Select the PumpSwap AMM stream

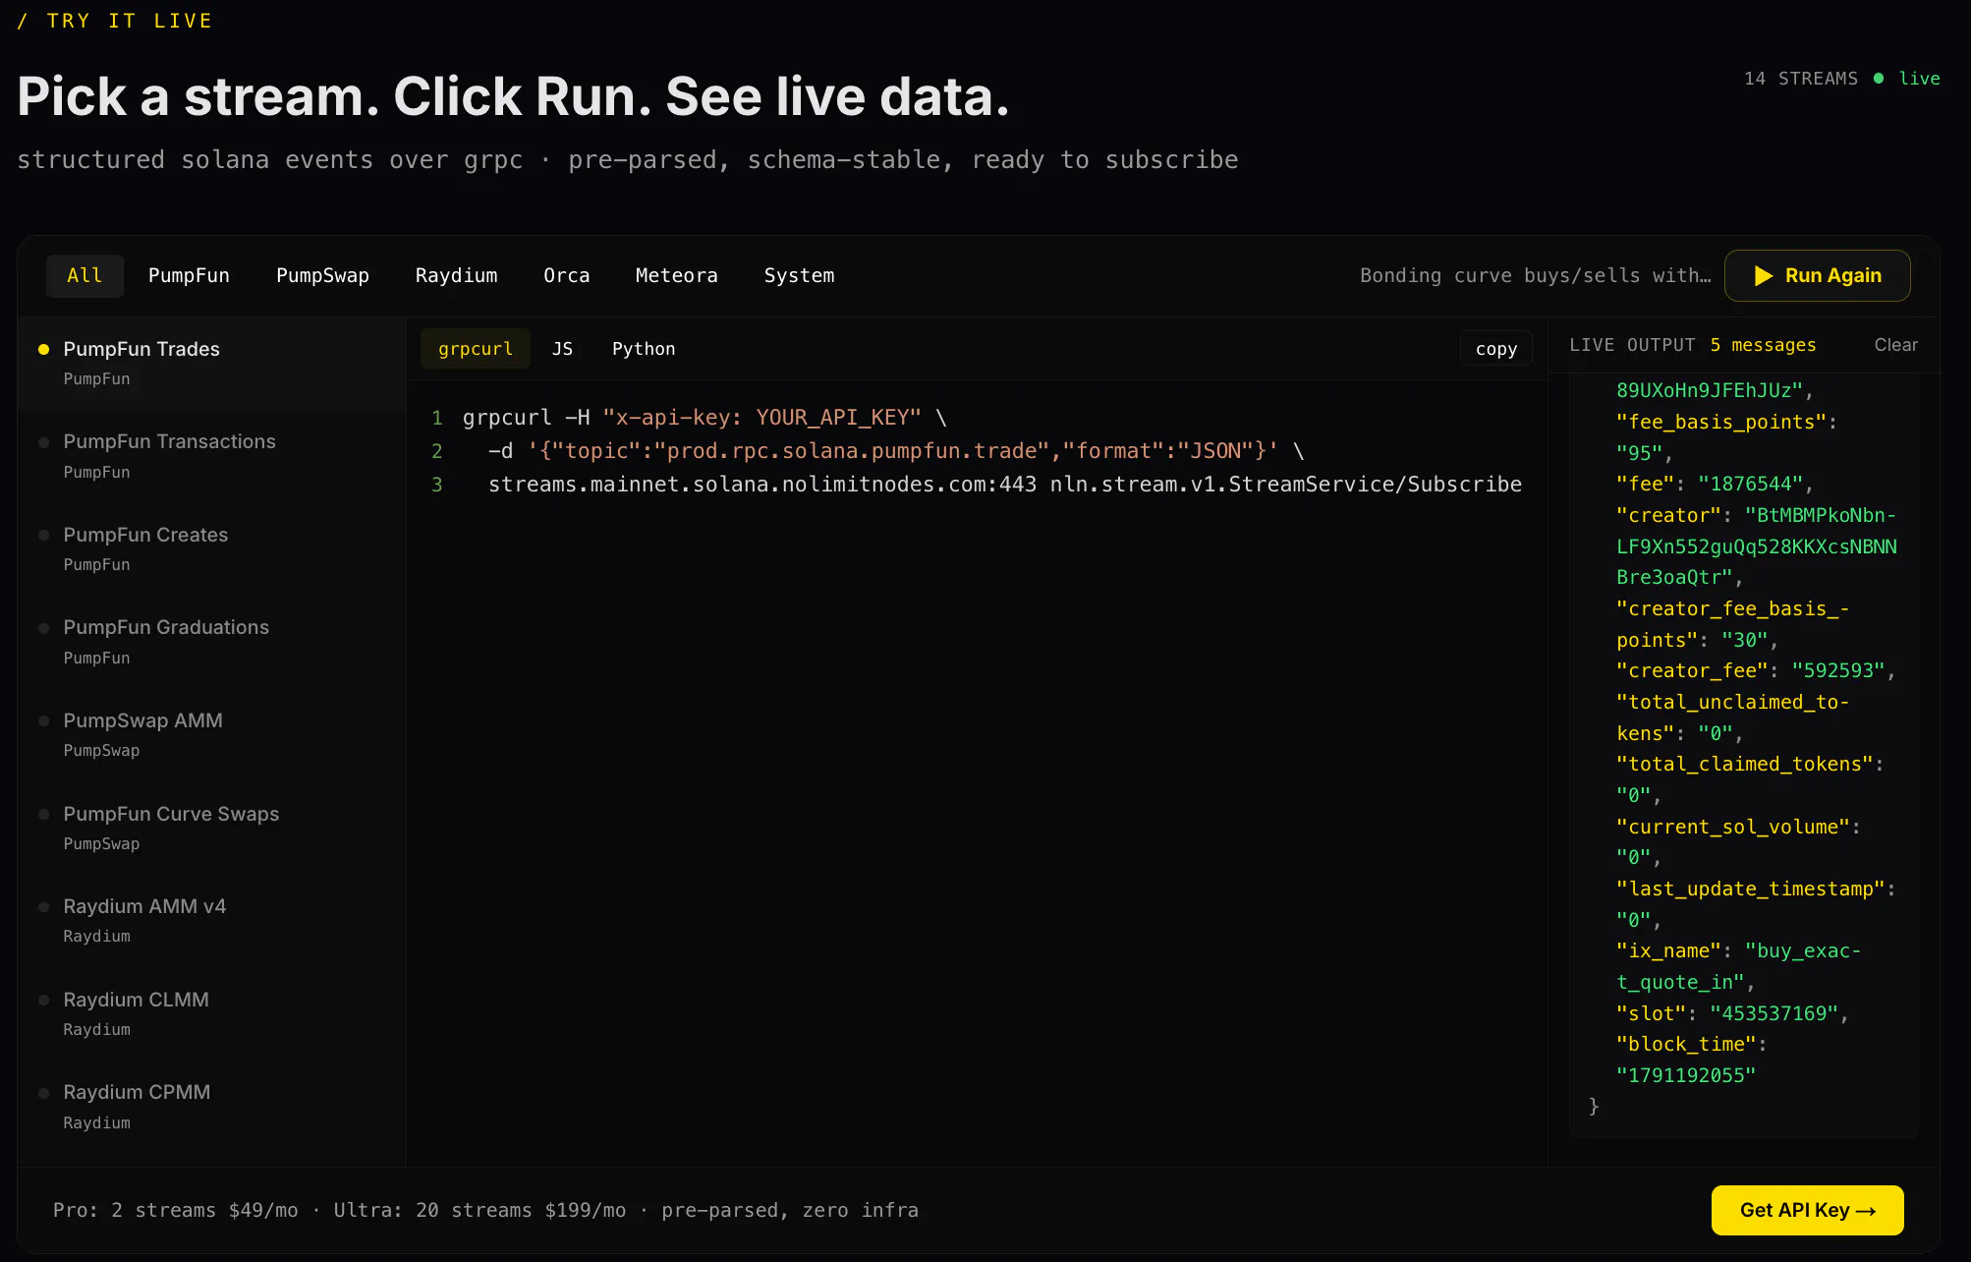coord(212,734)
